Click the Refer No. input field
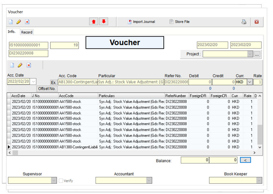 [176, 82]
